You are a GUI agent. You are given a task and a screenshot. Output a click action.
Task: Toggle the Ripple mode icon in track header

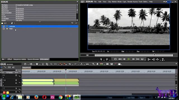tap(5, 67)
